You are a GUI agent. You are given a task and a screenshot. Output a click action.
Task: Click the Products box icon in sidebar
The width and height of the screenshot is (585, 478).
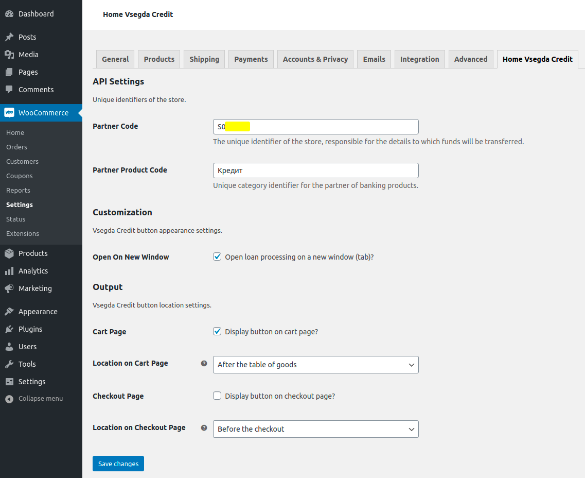pos(9,253)
